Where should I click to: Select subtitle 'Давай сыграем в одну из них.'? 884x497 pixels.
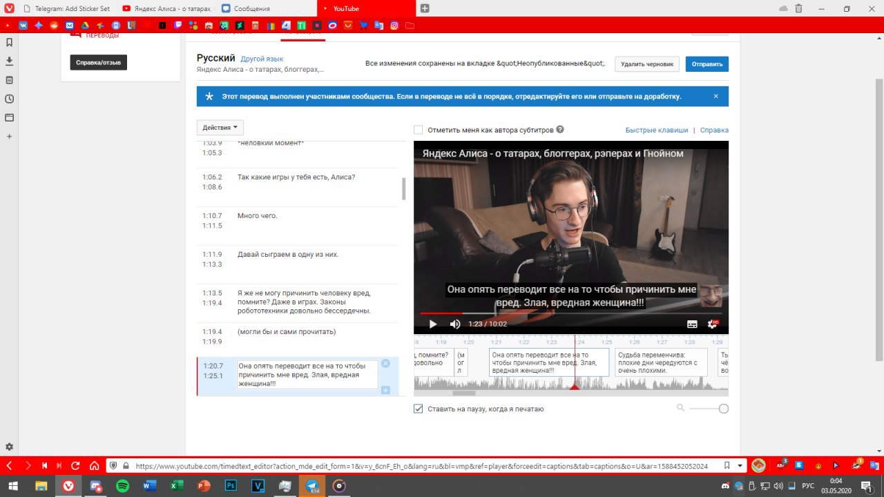point(288,254)
